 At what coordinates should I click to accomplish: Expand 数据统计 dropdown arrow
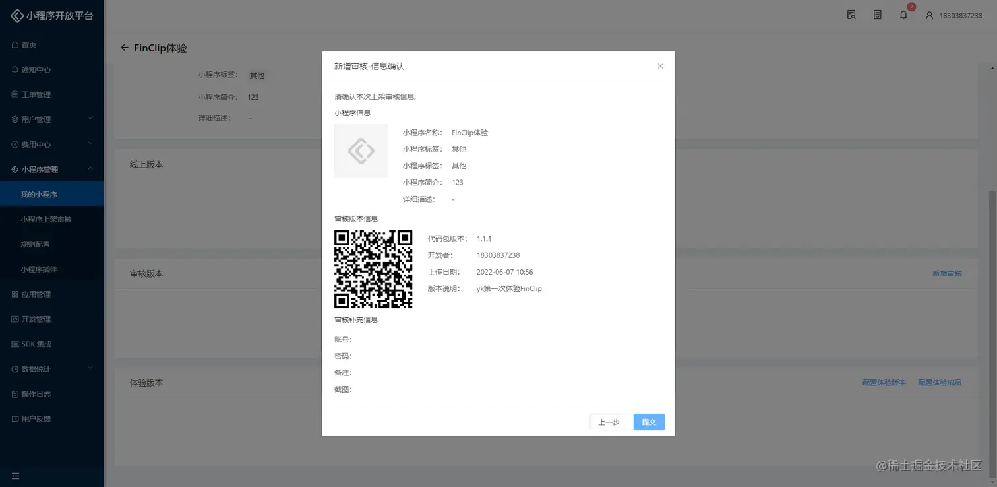click(x=91, y=368)
